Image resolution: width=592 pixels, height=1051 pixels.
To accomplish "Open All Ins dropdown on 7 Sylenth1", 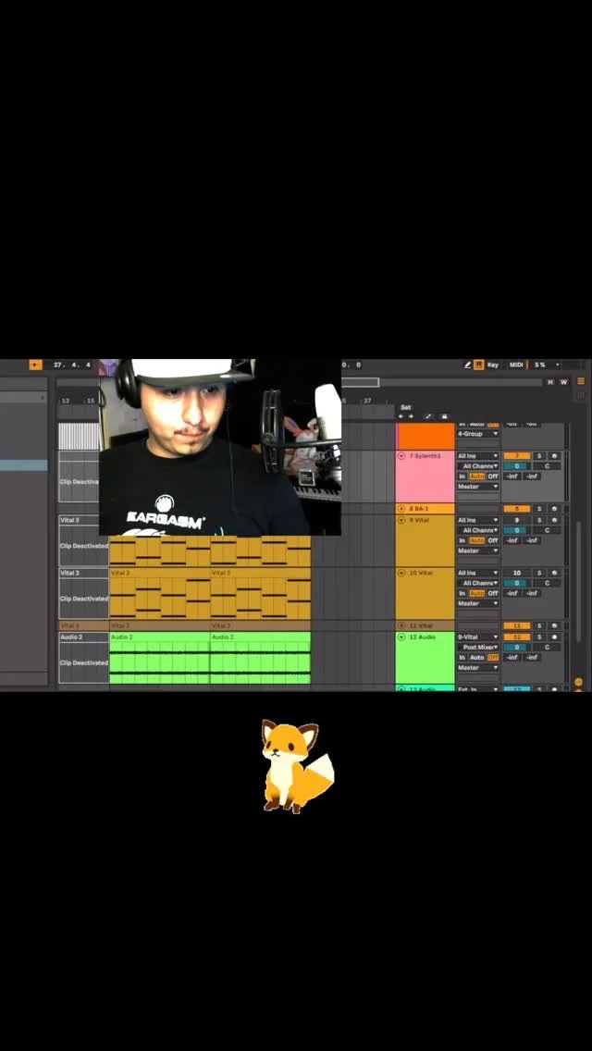I will 478,456.
